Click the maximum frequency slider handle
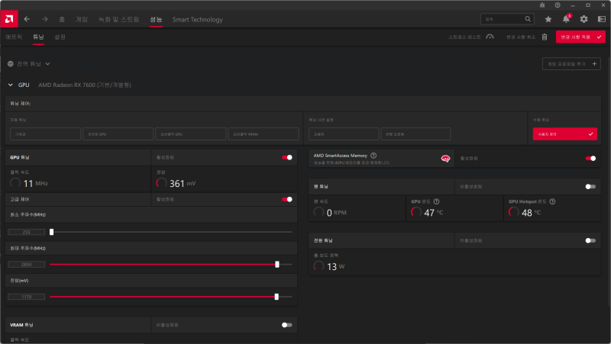Screen dimensions: 611x344 click(277, 264)
